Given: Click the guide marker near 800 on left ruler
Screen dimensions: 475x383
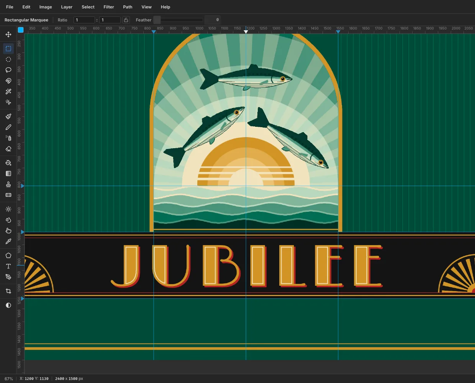Looking at the screenshot, I should click(23, 186).
